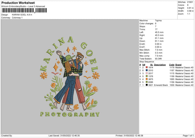Click the total bobbin value '93.34ft'
195x138 pixels.
tap(158, 59)
